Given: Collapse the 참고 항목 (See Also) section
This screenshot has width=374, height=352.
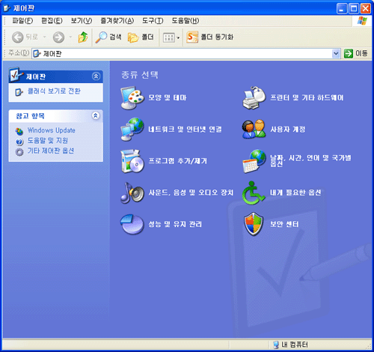Looking at the screenshot, I should point(96,115).
